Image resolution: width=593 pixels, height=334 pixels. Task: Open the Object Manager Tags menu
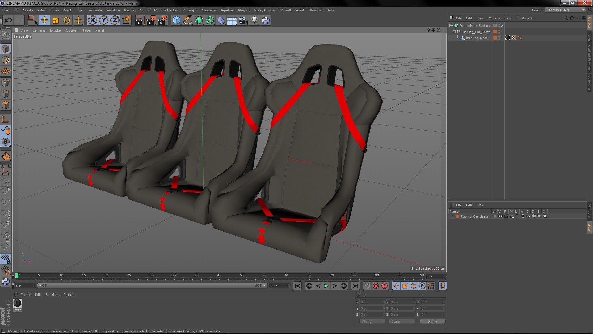click(x=508, y=18)
